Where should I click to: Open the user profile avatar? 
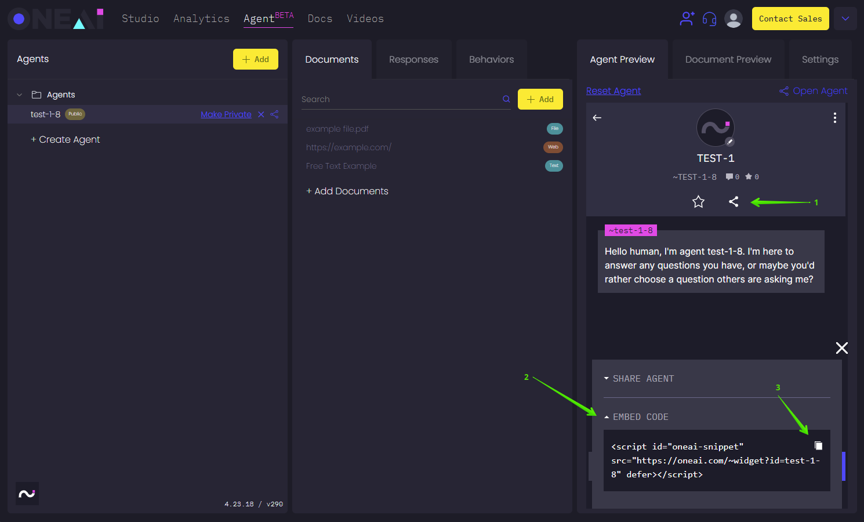[734, 19]
